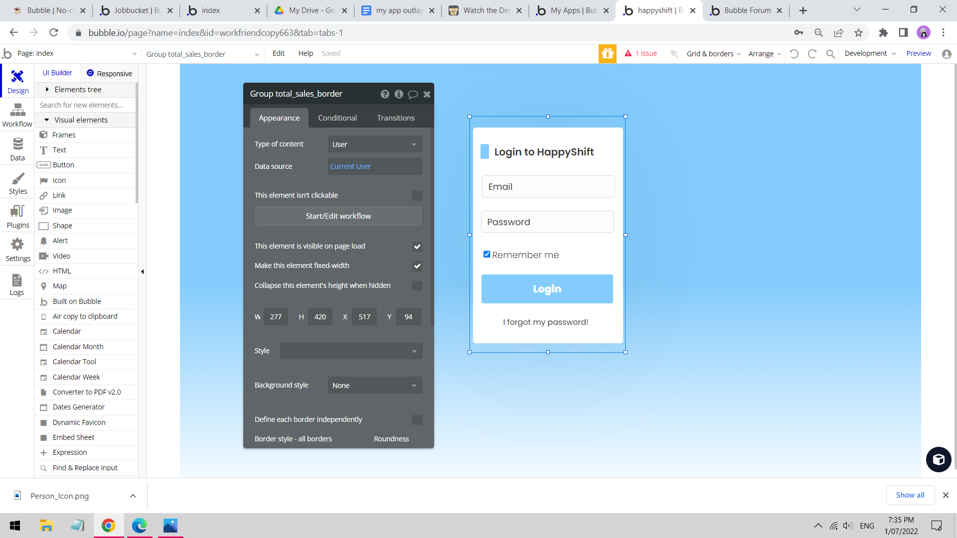Click the undo arrow in the toolbar
957x538 pixels.
coord(795,53)
